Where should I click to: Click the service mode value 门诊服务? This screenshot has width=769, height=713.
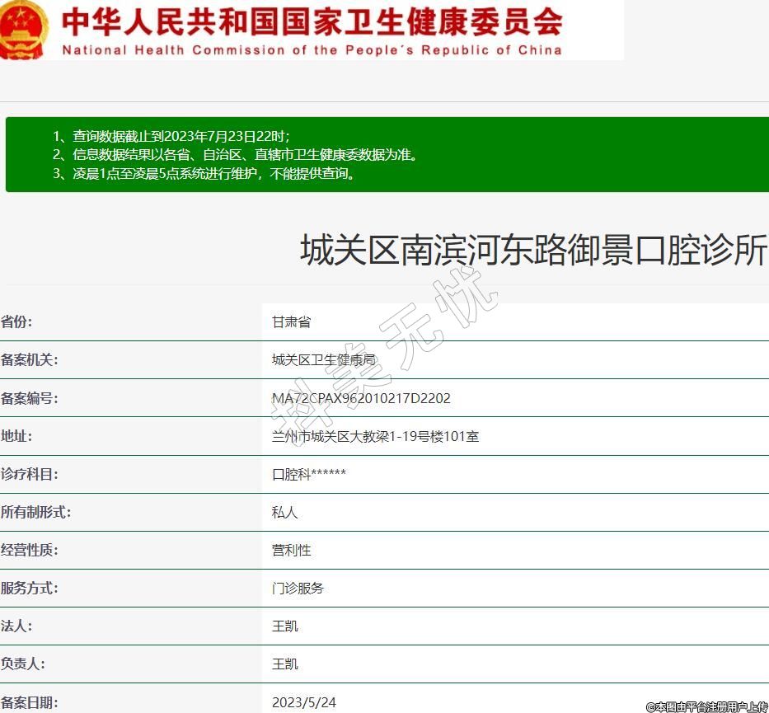point(298,589)
